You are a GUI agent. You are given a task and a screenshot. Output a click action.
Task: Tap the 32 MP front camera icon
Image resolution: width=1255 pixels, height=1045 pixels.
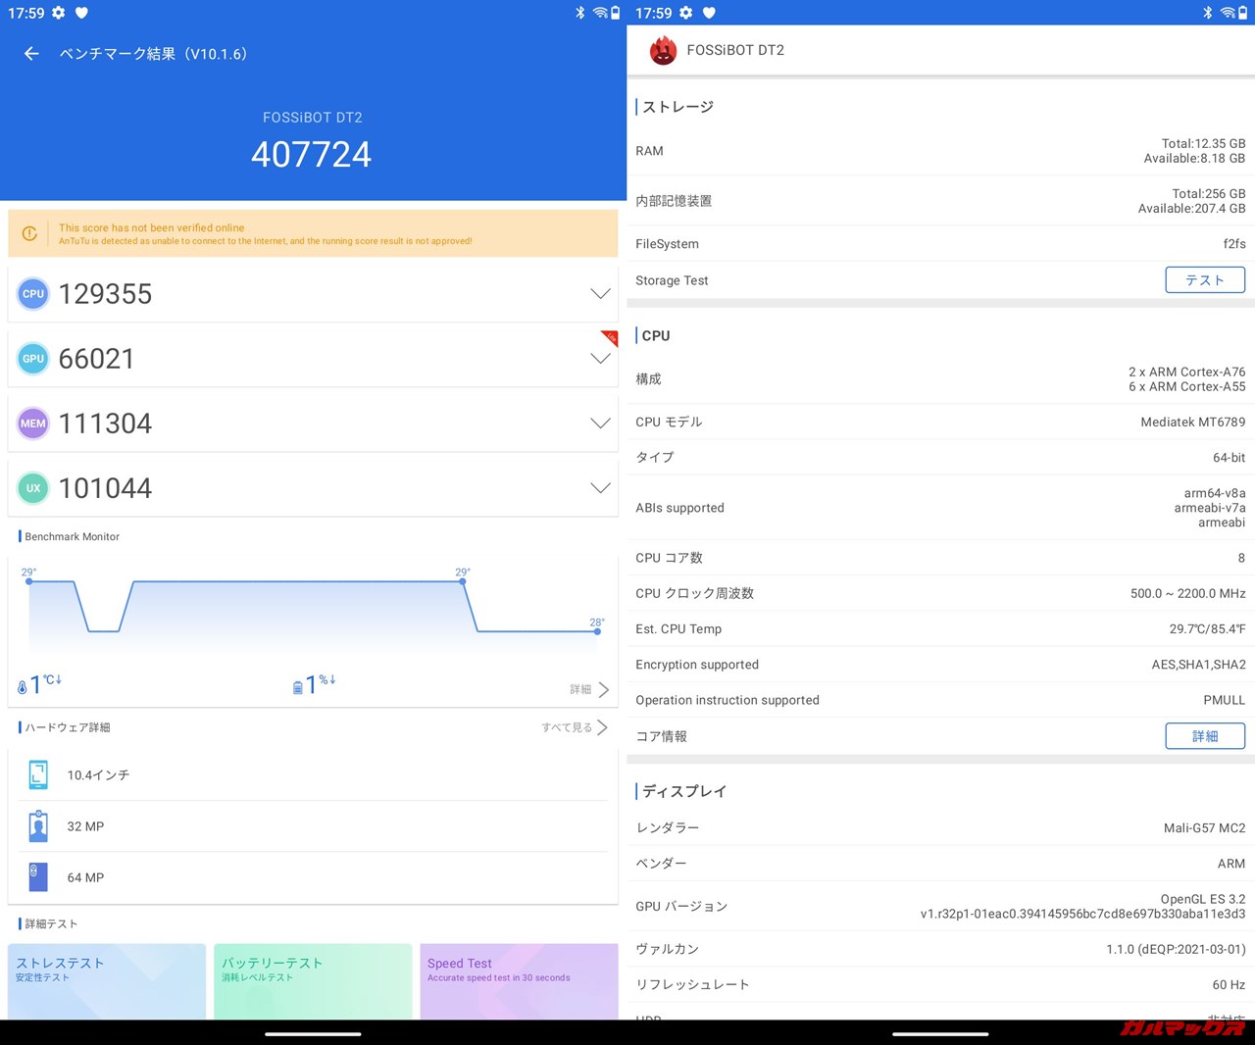click(38, 826)
